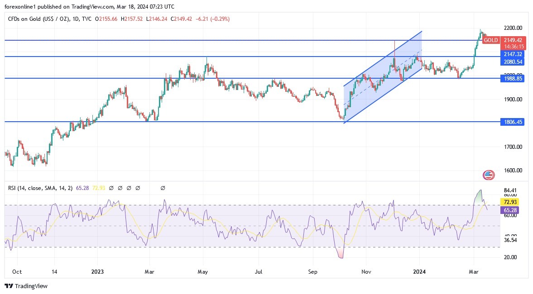Click the TradingView logo at bottom left
This screenshot has width=533, height=294.
25,286
